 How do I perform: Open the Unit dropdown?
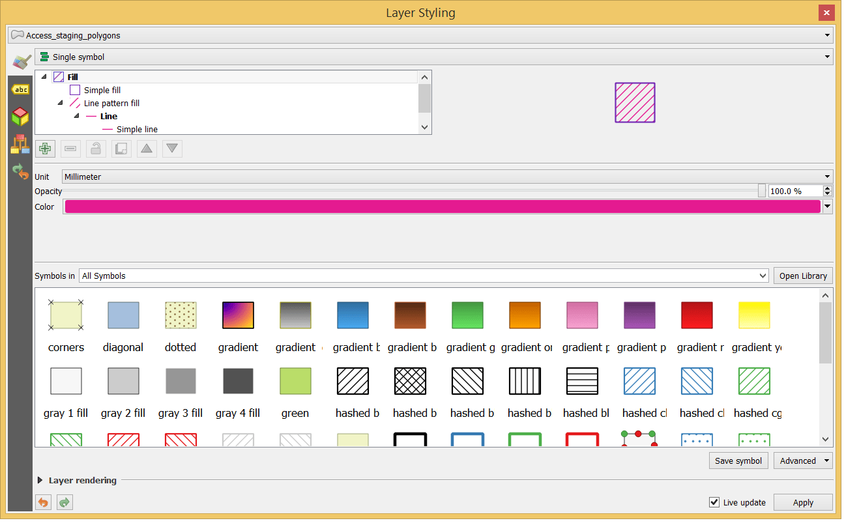click(x=826, y=177)
